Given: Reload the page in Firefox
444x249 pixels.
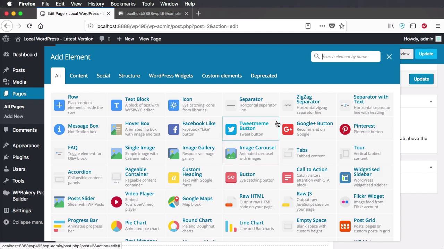Looking at the screenshot, I should [x=29, y=26].
